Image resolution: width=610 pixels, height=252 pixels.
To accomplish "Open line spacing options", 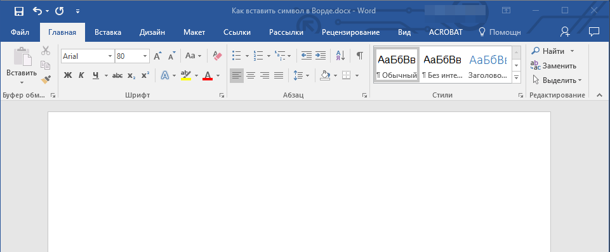I will coord(301,75).
